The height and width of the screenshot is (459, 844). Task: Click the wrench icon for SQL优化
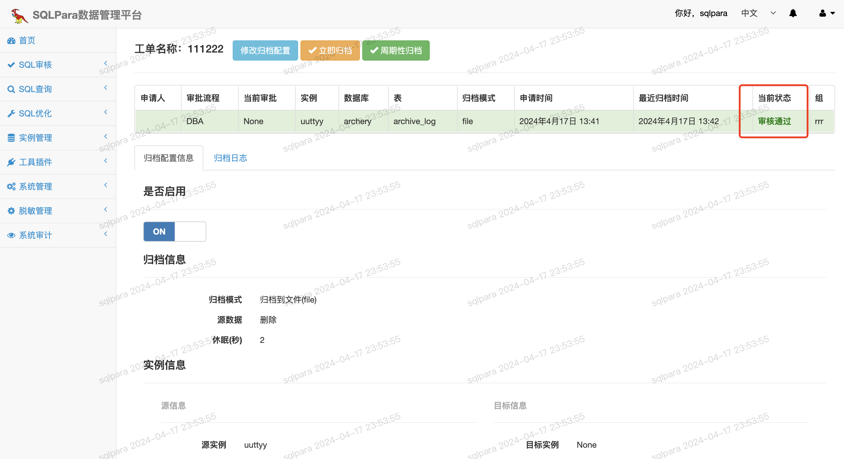click(11, 114)
